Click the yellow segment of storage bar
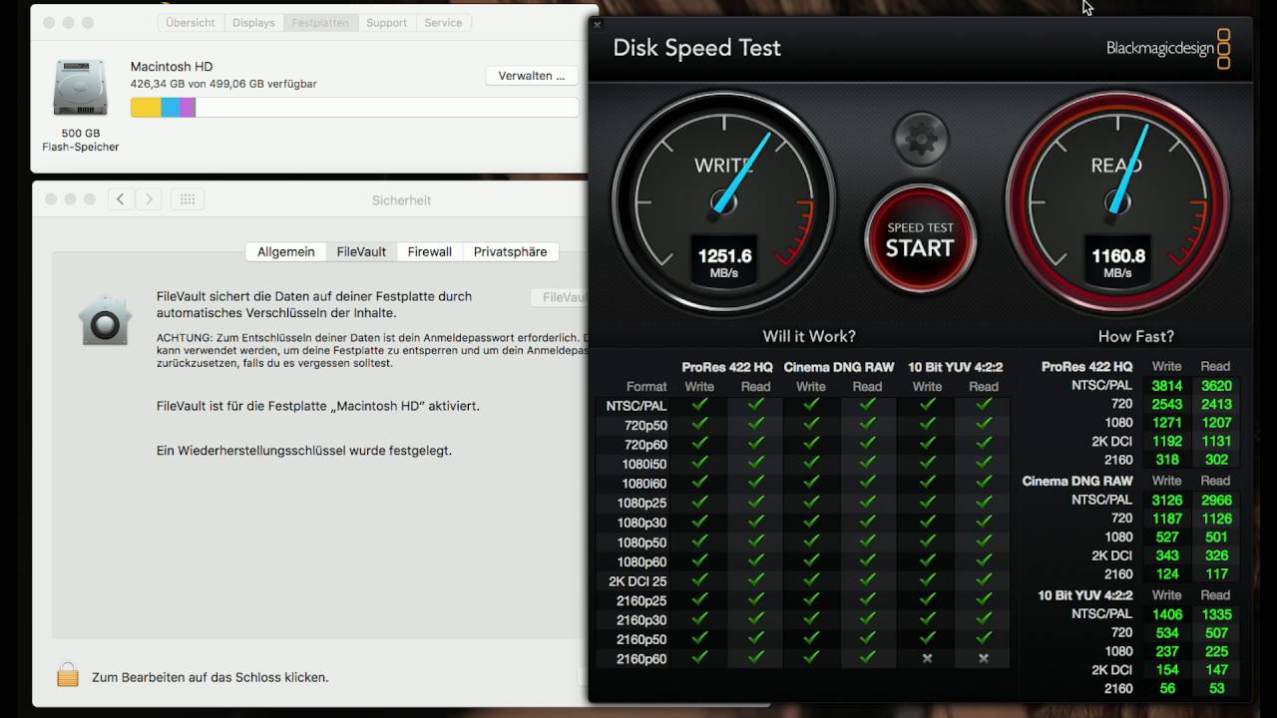 click(146, 108)
